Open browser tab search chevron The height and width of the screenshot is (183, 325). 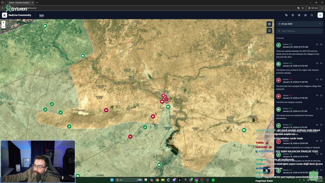tap(3, 3)
